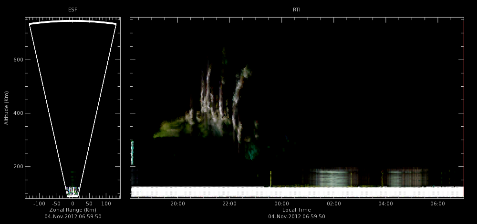The width and height of the screenshot is (477, 224).
Task: Click the 600 altitude tick label
Action: 18,60
